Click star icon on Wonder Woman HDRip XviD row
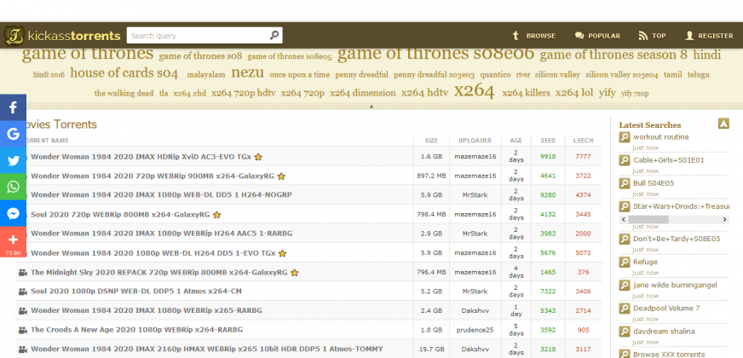This screenshot has height=358, width=743. 258,157
